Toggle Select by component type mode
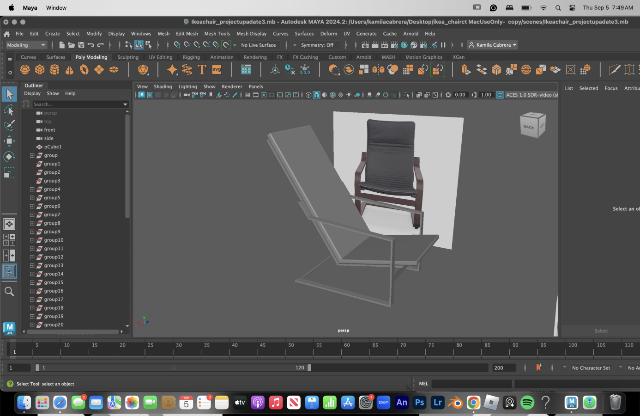The image size is (640, 416). pyautogui.click(x=149, y=45)
